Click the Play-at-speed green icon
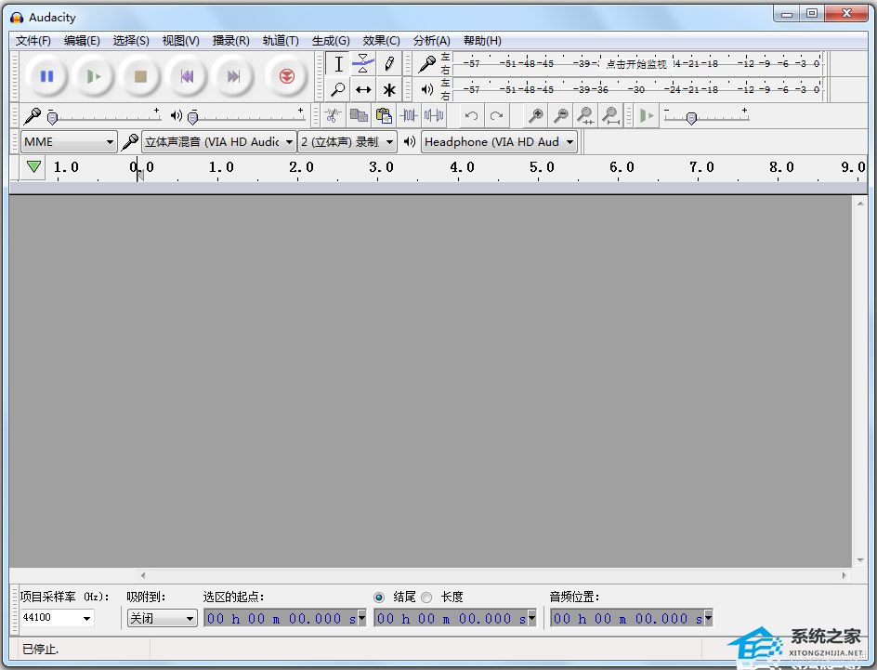 647,116
